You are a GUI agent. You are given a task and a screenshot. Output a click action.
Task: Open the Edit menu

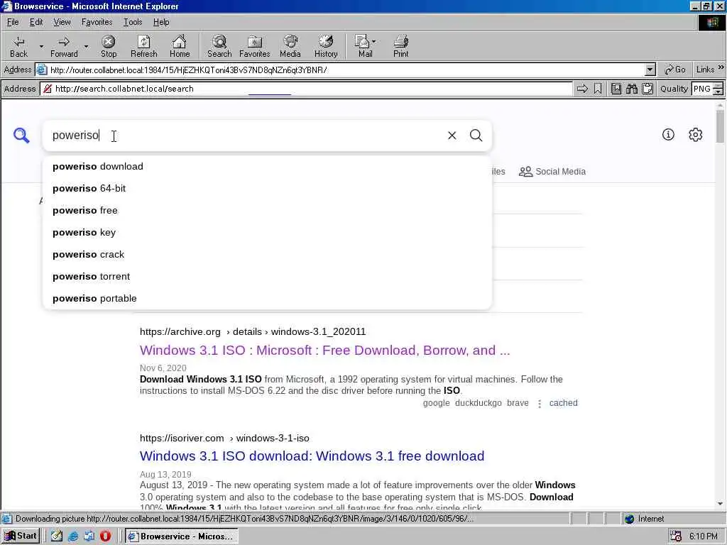point(36,22)
